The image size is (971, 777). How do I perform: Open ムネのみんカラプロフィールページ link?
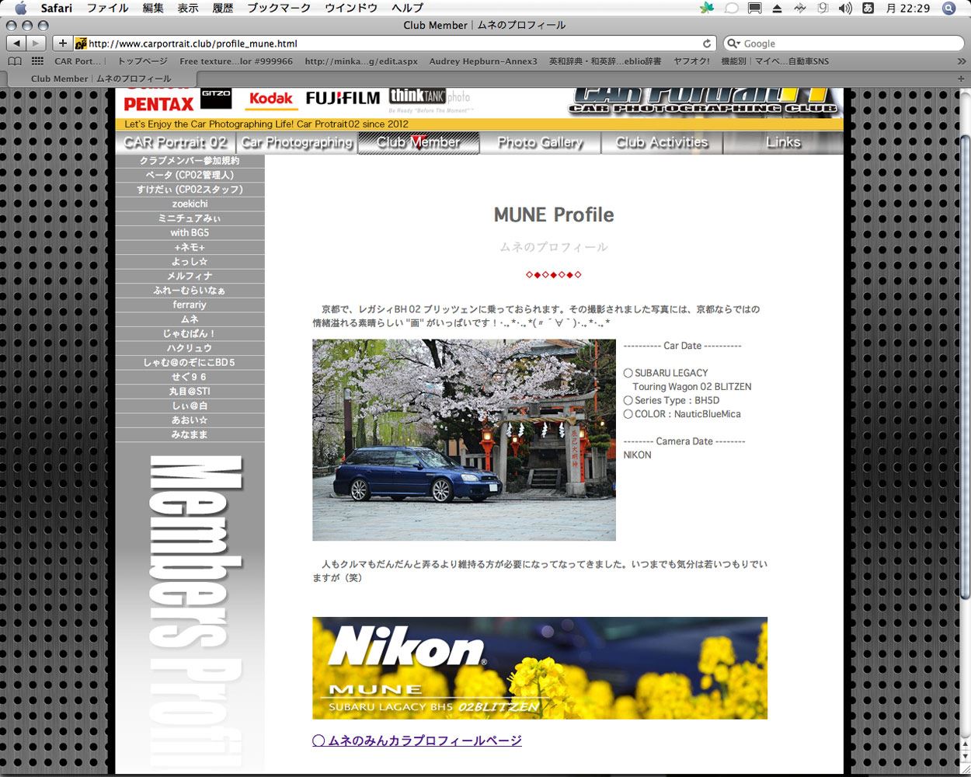click(417, 740)
